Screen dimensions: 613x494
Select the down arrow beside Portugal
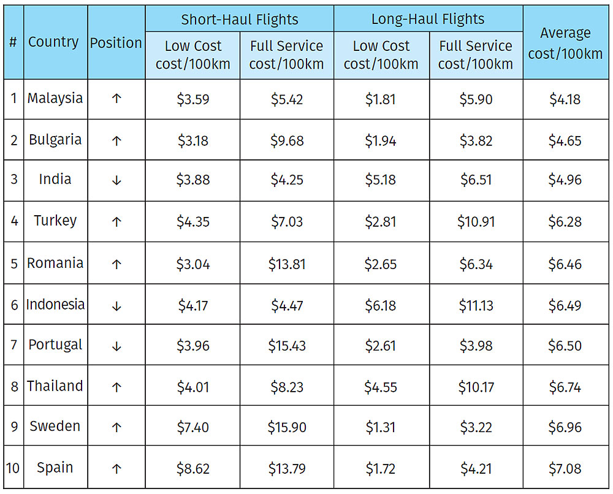[x=116, y=346]
